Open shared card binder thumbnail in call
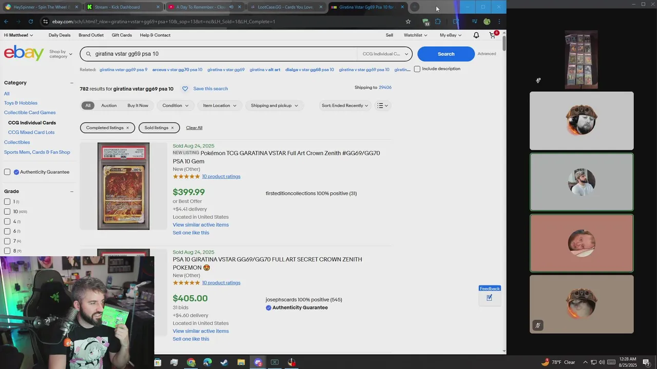This screenshot has width=657, height=369. 581,59
